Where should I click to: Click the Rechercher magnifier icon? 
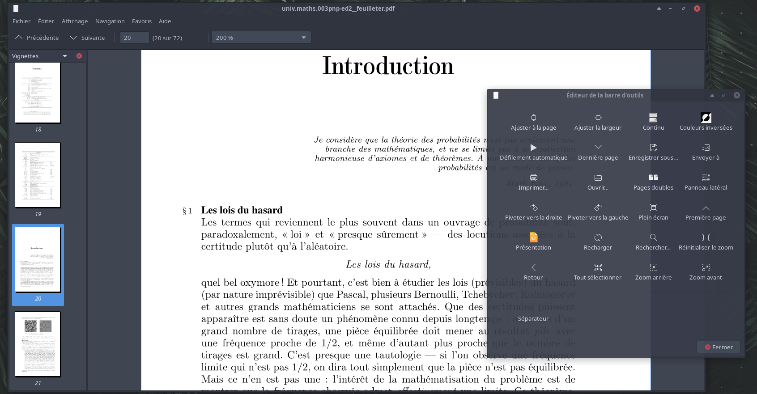(653, 237)
